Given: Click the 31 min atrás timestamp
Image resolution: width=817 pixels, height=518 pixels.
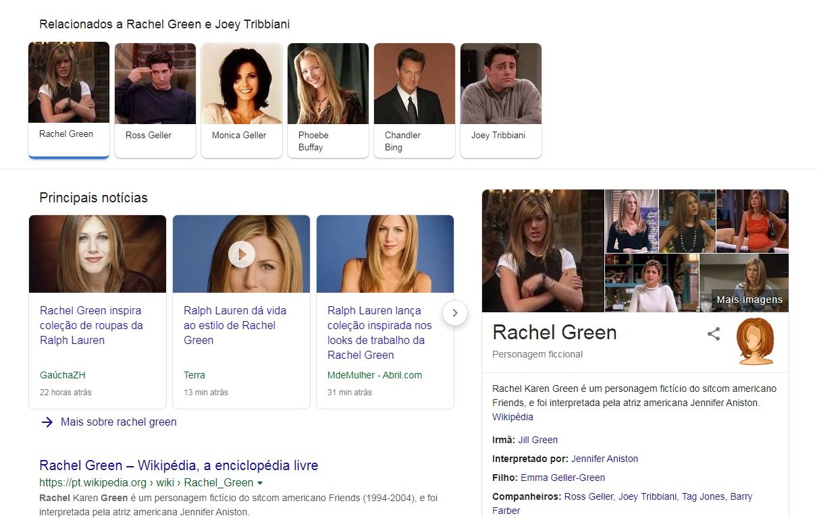Looking at the screenshot, I should pos(350,392).
